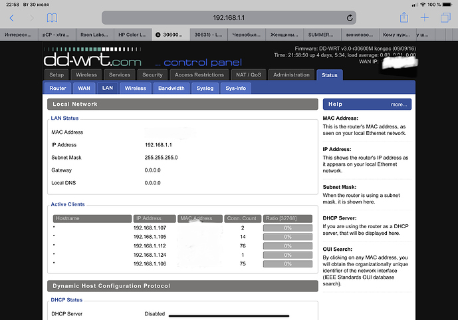Open the Administration main tab

point(291,75)
